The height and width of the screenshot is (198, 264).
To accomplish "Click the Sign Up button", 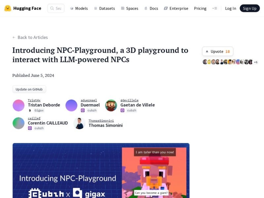I will (250, 8).
